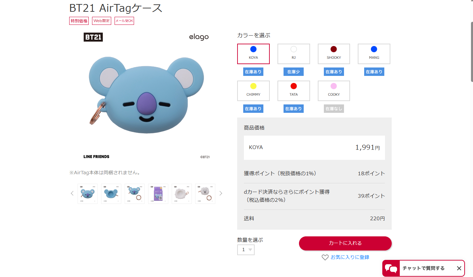Select the RJ color option

(293, 54)
